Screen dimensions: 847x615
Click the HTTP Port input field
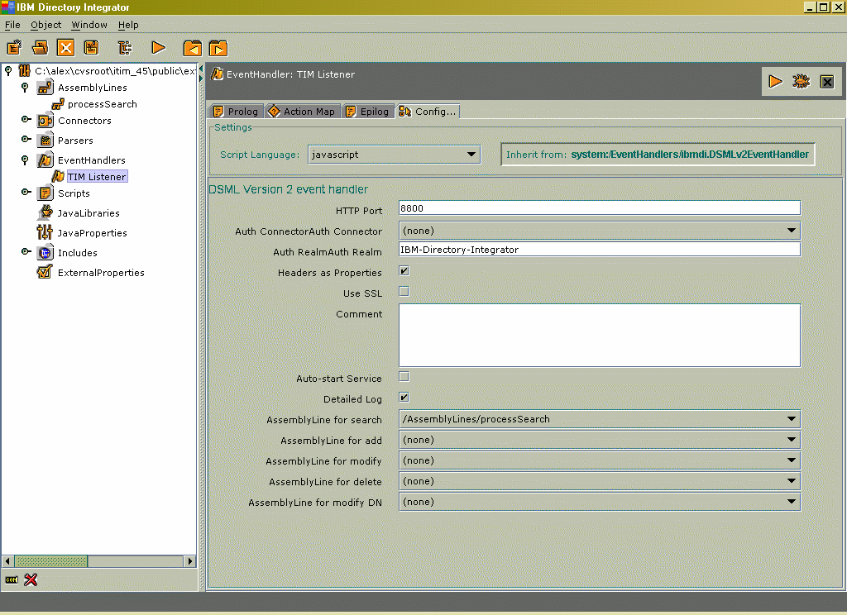pyautogui.click(x=599, y=208)
